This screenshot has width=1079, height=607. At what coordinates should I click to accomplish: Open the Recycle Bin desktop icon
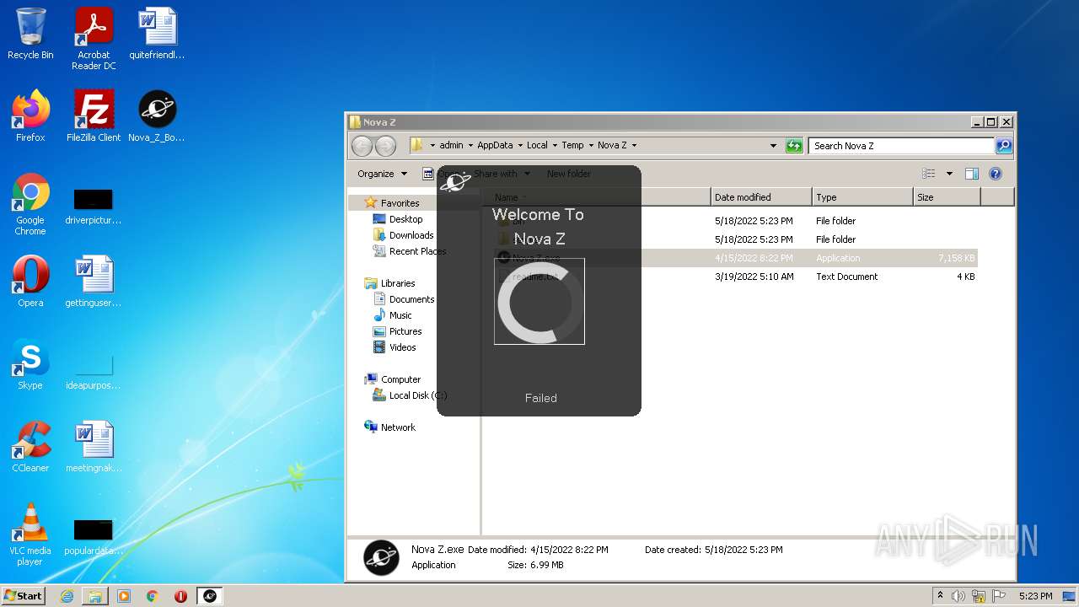[x=30, y=35]
